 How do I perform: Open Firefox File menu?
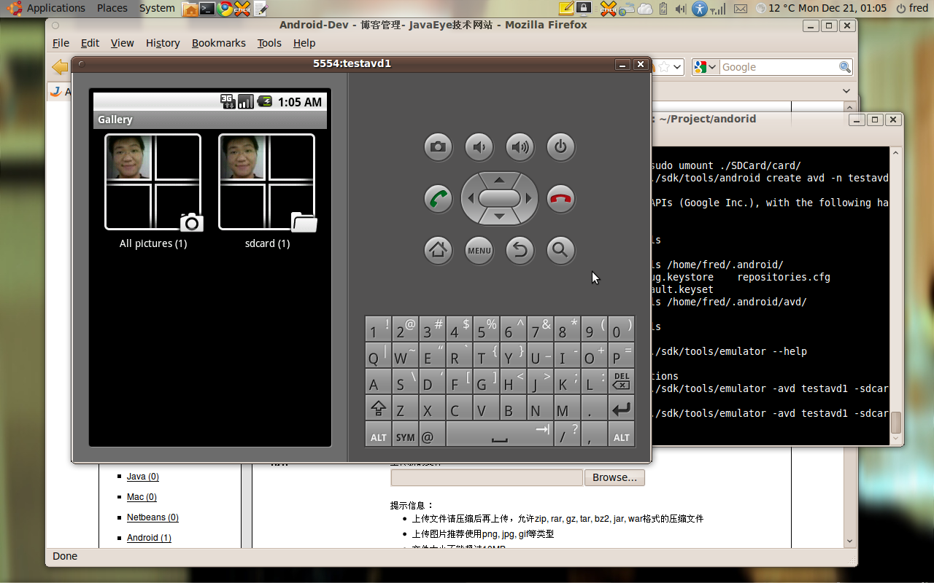click(x=61, y=43)
